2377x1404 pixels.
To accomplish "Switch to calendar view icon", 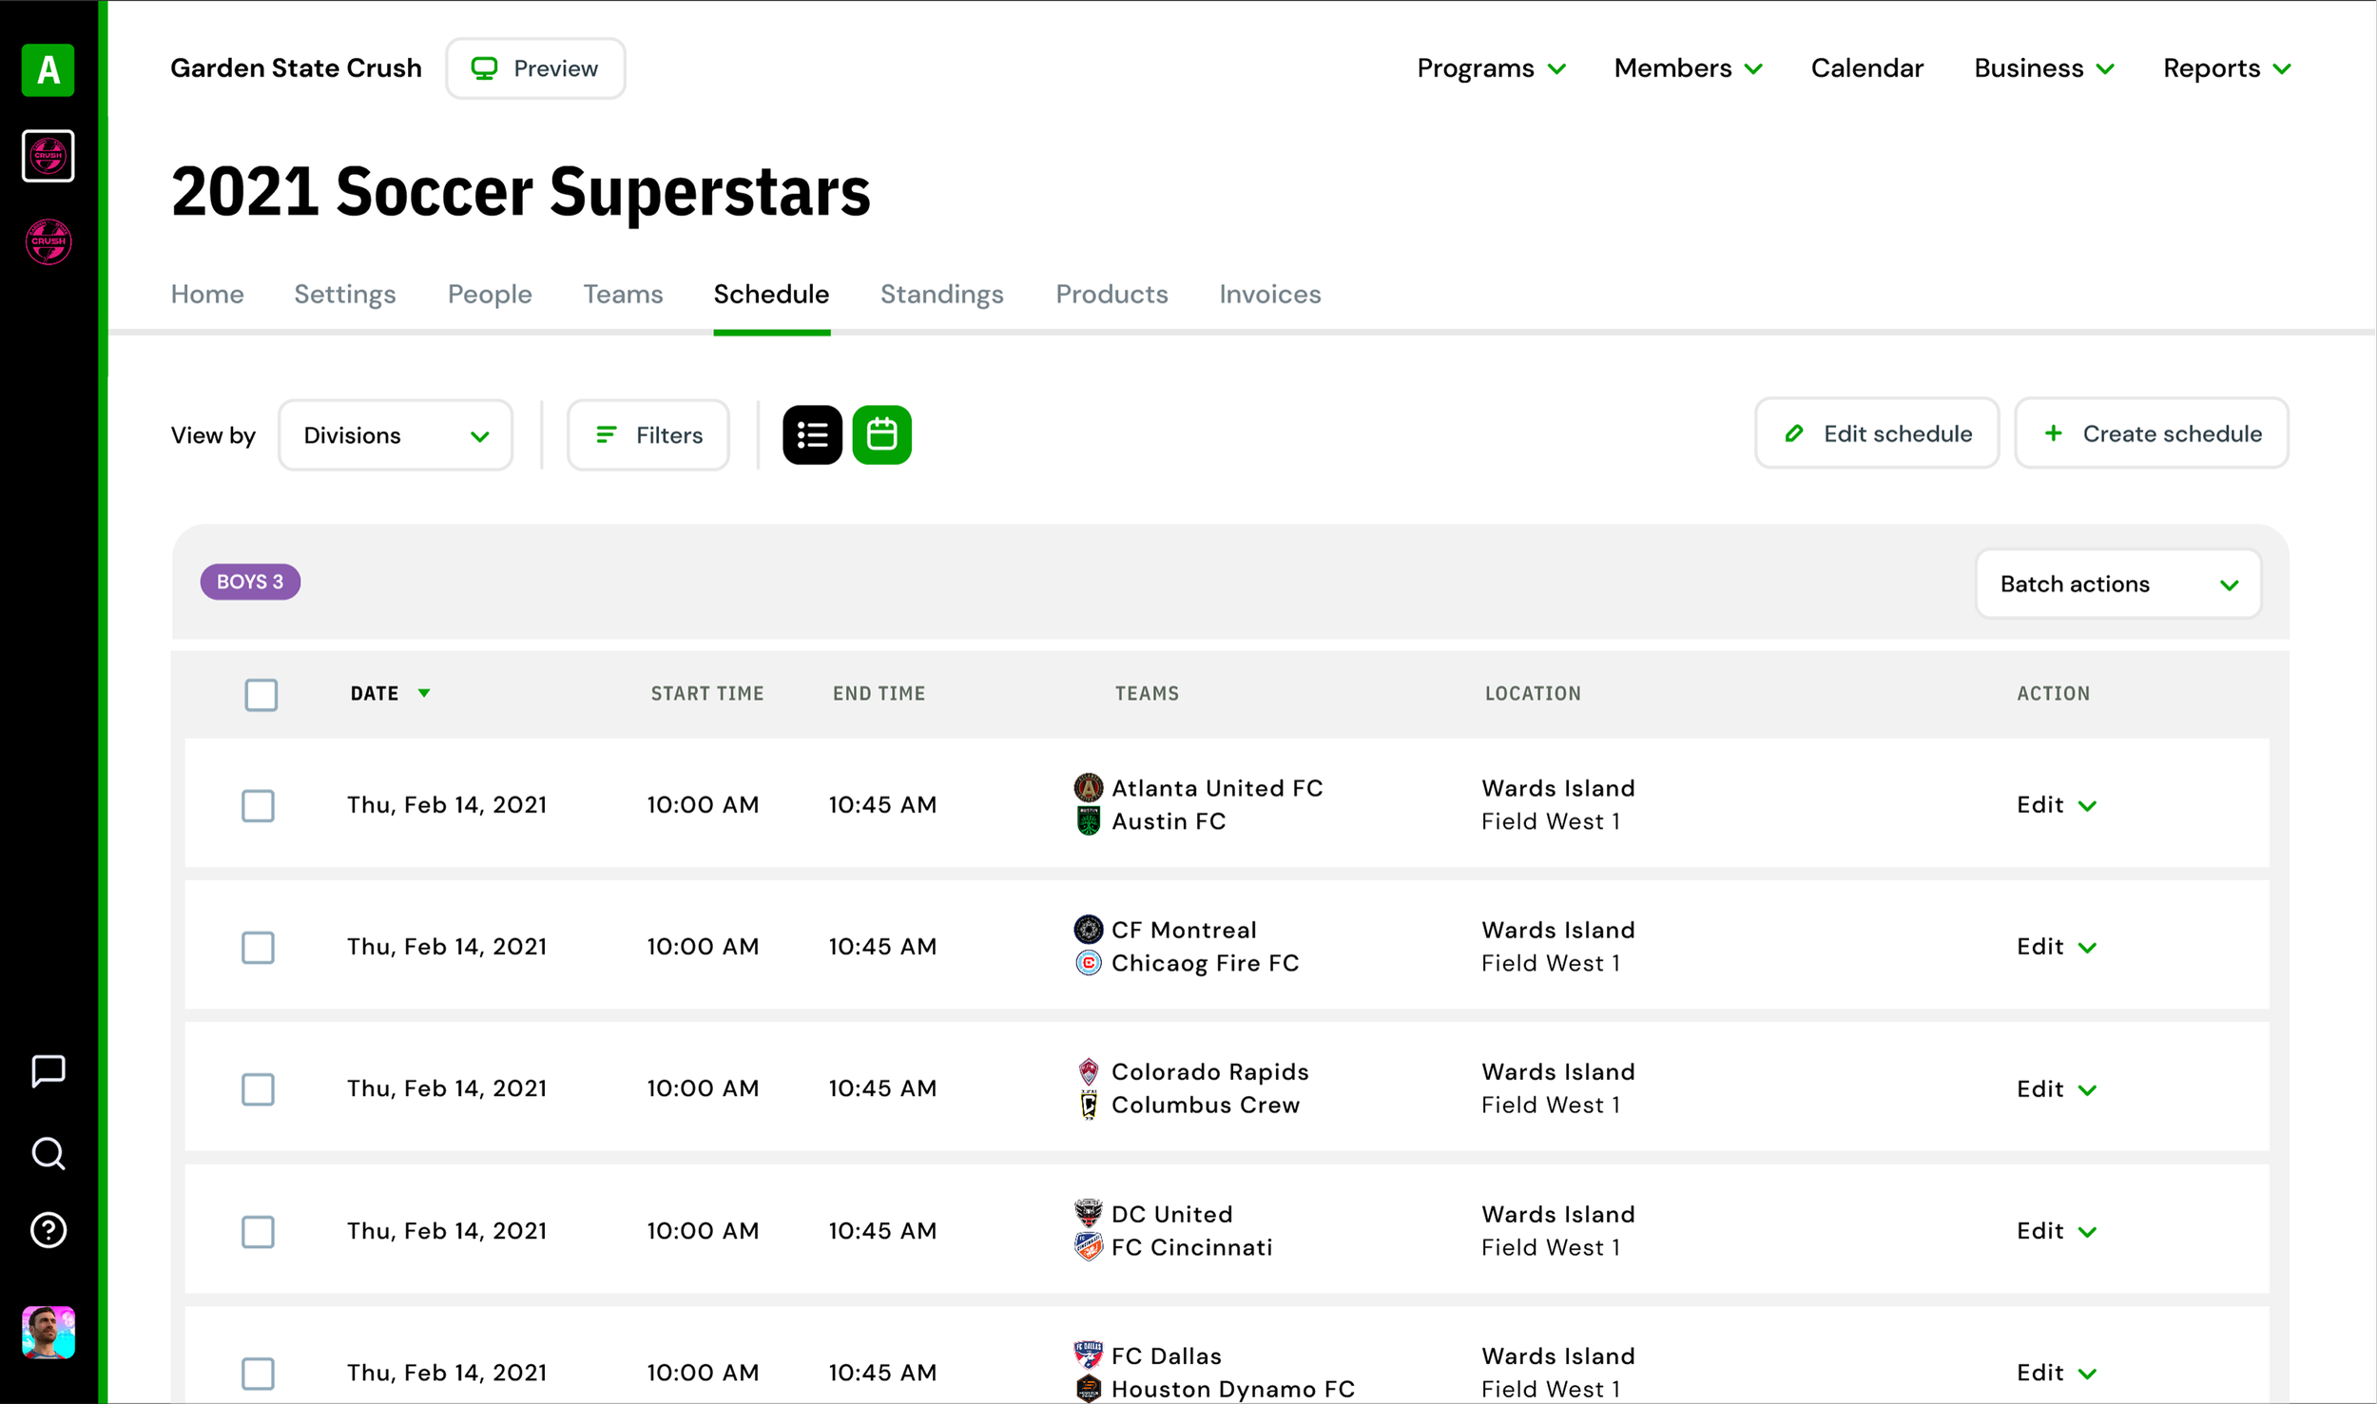I will tap(881, 435).
